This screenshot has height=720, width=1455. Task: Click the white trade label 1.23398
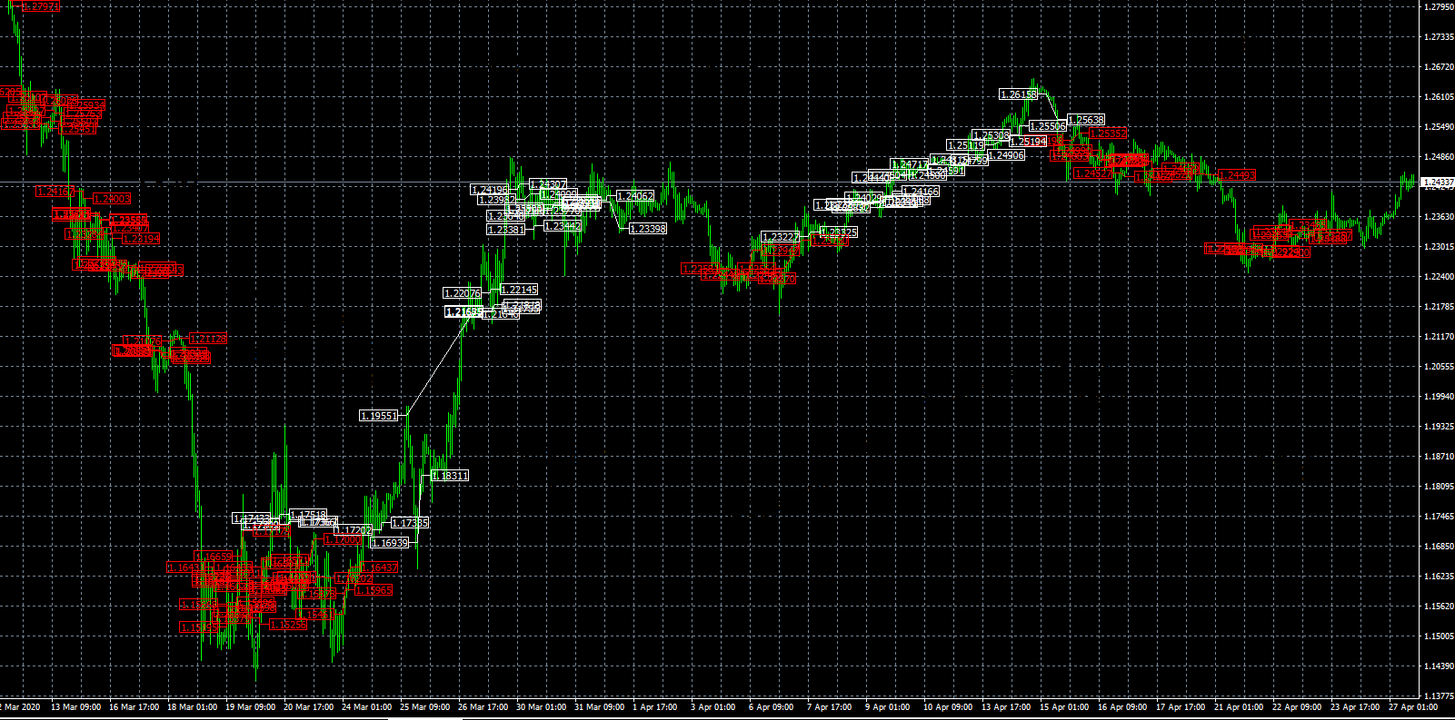pos(648,229)
